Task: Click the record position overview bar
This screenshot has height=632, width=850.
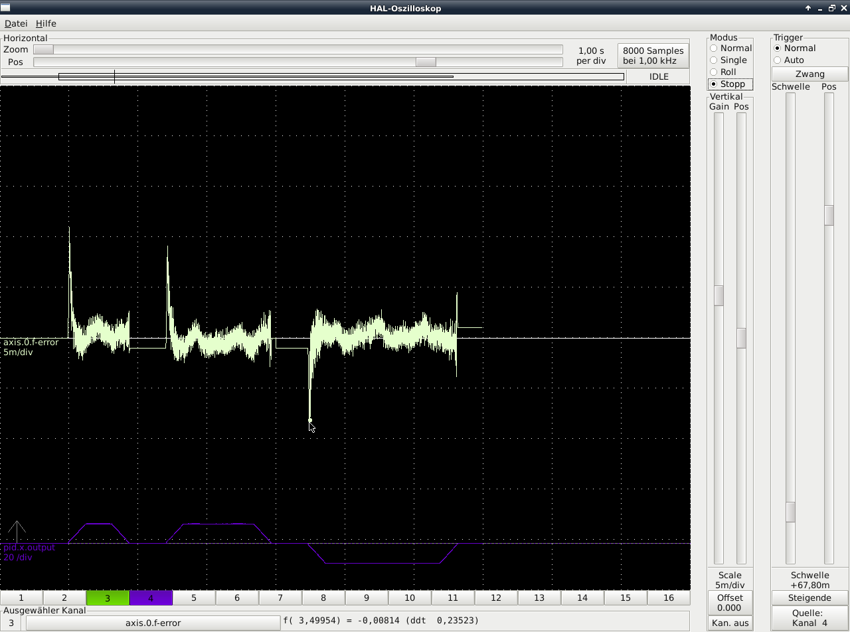Action: click(313, 77)
